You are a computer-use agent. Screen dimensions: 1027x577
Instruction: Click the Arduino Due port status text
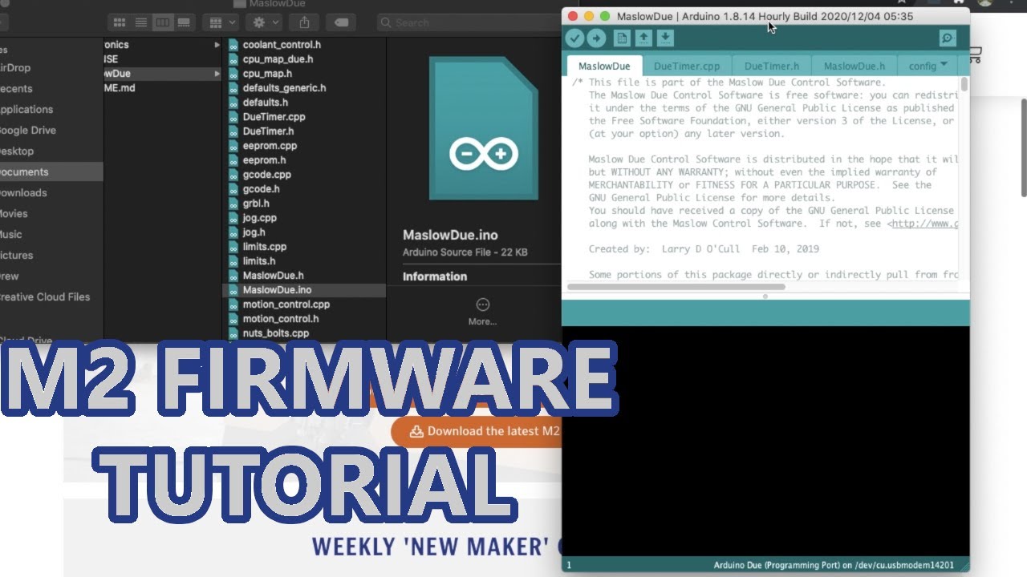click(834, 566)
